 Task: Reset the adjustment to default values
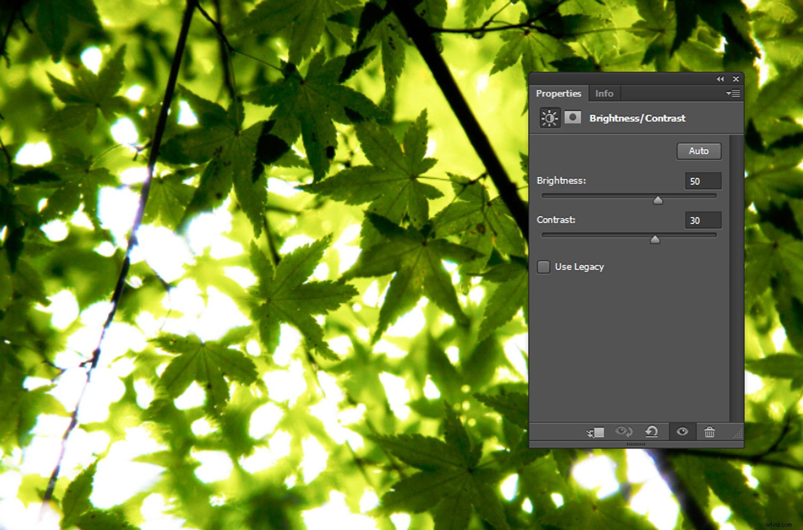click(652, 431)
